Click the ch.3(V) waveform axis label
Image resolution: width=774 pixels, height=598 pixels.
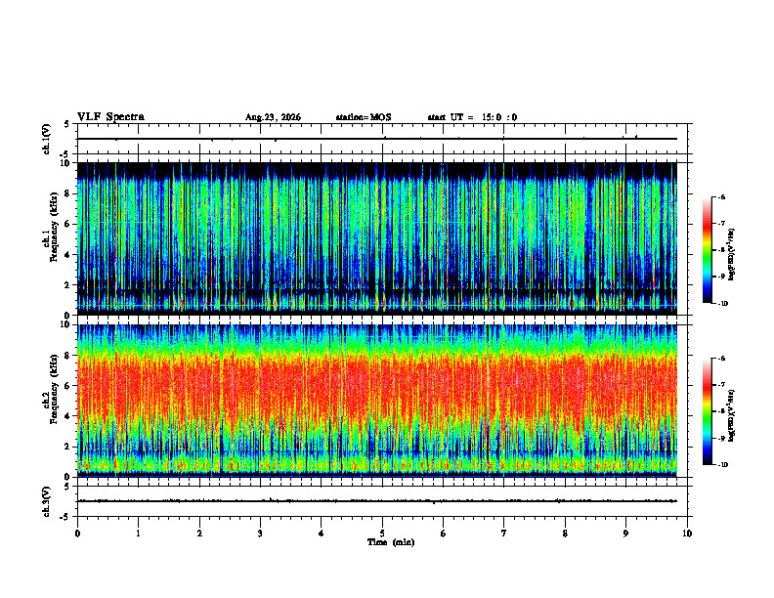[47, 501]
